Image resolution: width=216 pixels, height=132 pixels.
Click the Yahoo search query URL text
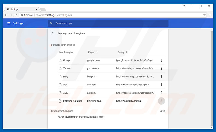(135, 68)
